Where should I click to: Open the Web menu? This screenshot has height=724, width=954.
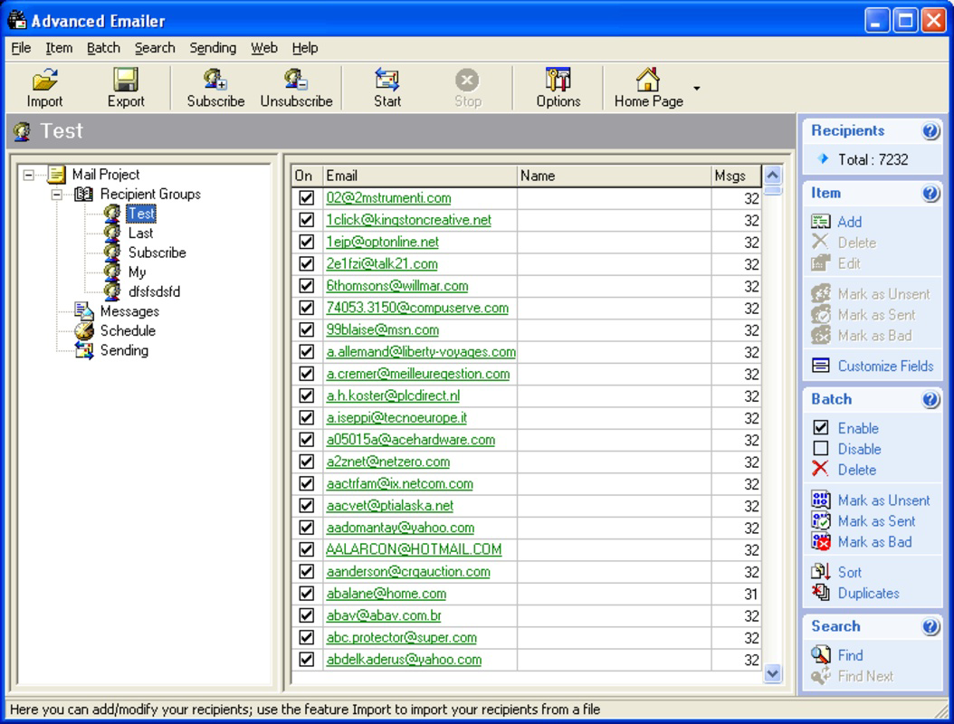coord(264,47)
